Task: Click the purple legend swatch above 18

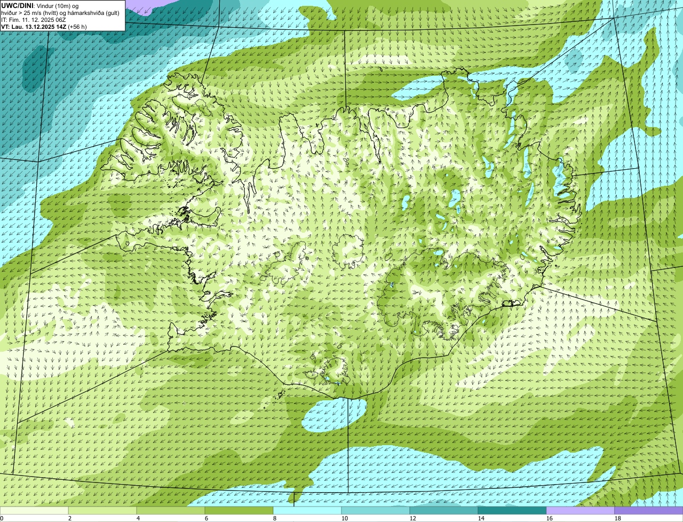Action: click(649, 511)
